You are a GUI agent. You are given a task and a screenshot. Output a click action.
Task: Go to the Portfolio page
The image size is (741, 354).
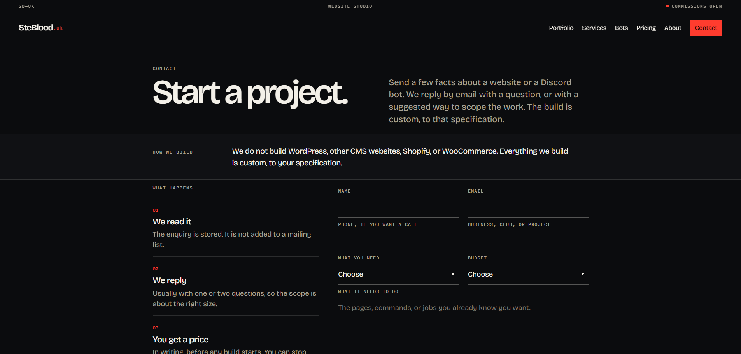click(x=561, y=28)
